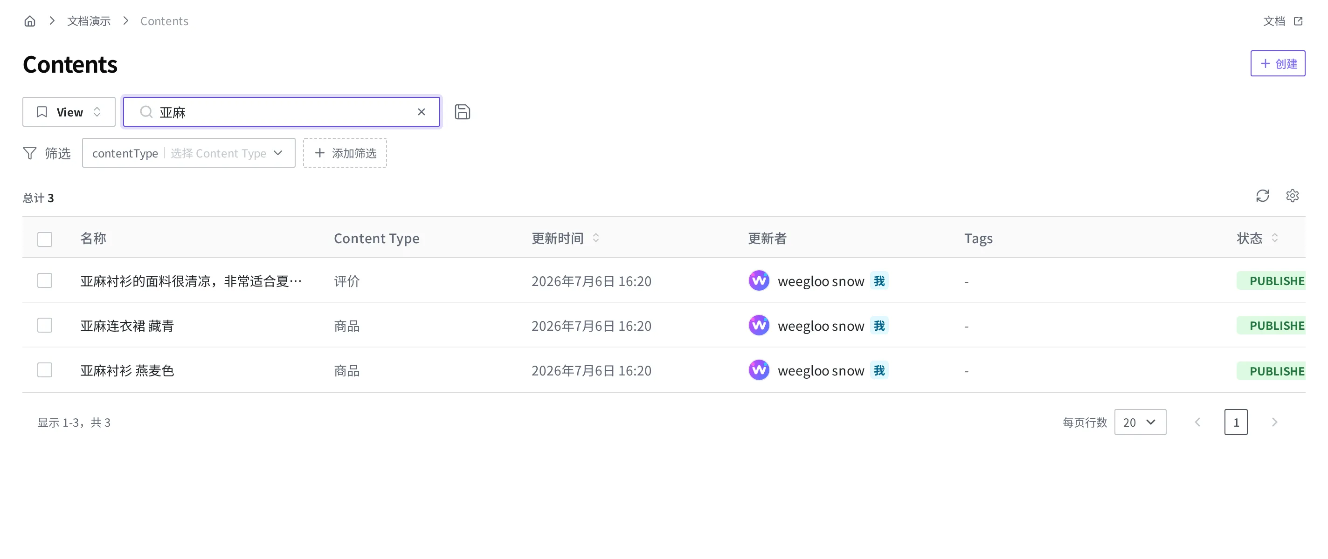Open the entry 亚麻衬衫的面料很清凉，非常适合夏…
1328x559 pixels.
click(x=191, y=281)
